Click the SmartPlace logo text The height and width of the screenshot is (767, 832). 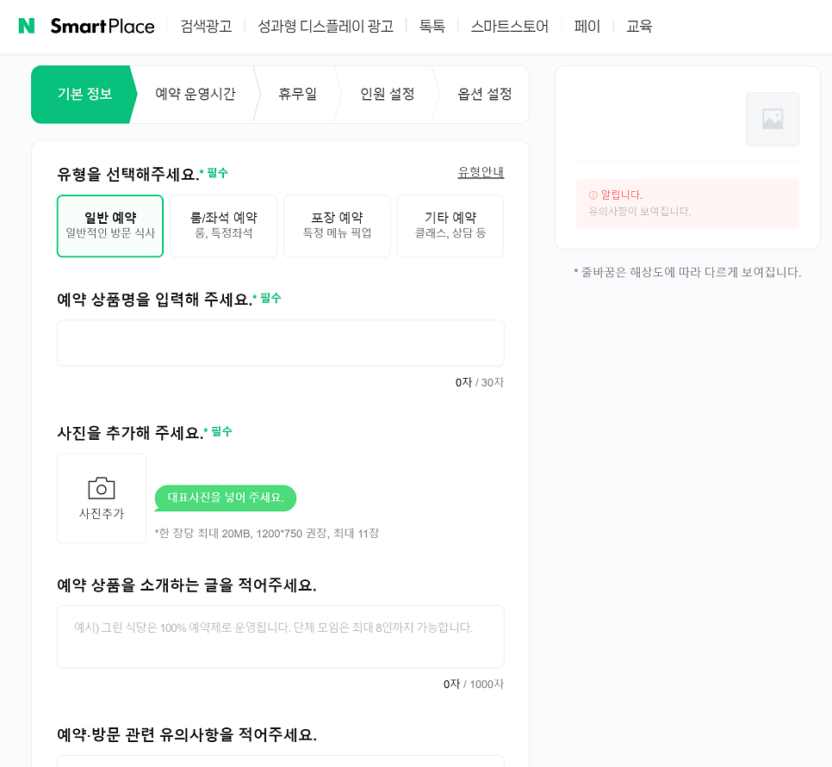tap(102, 26)
